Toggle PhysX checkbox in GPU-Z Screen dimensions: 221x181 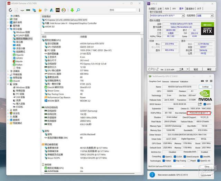pos(189,161)
